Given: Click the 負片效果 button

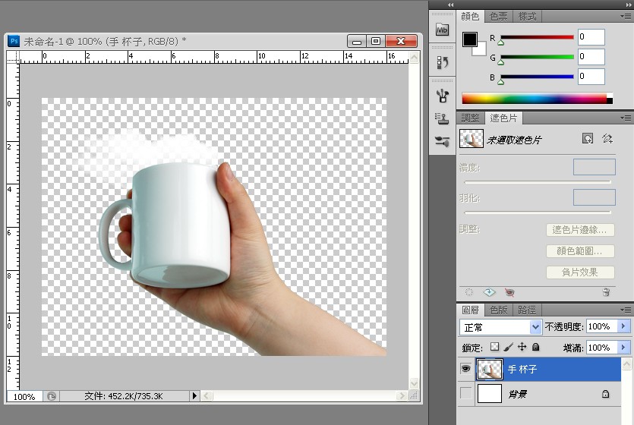Looking at the screenshot, I should pos(580,272).
